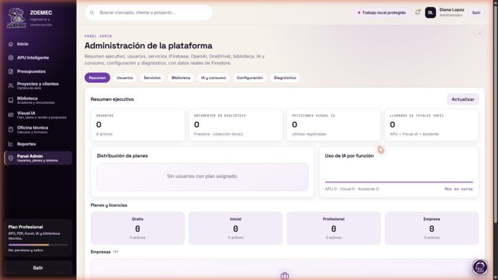The image size is (498, 280).
Task: Select the Profesional plan card
Action: click(334, 228)
